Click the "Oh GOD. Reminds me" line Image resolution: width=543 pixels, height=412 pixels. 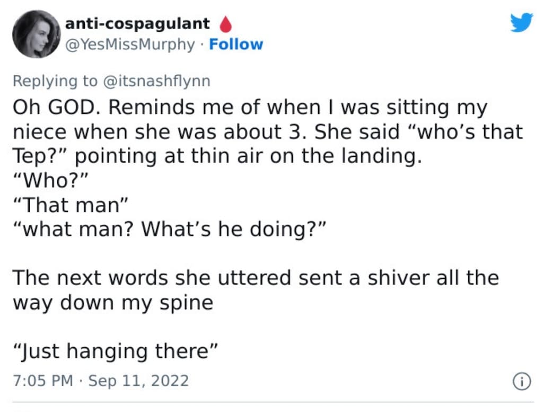(x=250, y=107)
